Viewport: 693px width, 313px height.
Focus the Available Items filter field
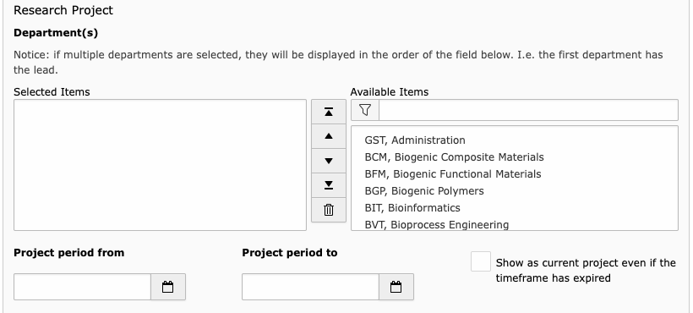[528, 110]
